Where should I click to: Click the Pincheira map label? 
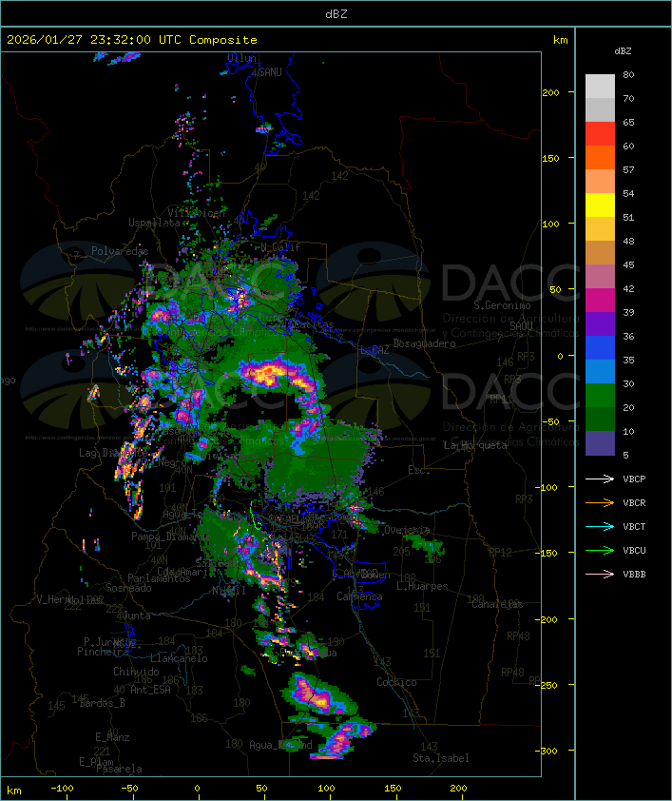(103, 652)
